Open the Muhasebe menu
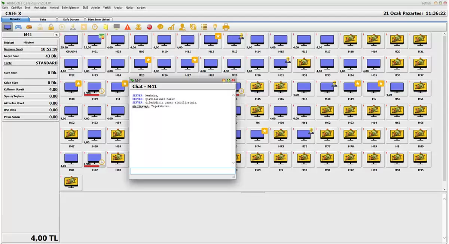Image resolution: width=449 pixels, height=244 pixels. coord(40,7)
